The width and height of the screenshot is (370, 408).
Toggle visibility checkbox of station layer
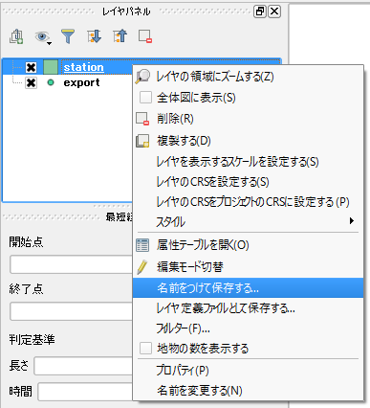point(31,67)
